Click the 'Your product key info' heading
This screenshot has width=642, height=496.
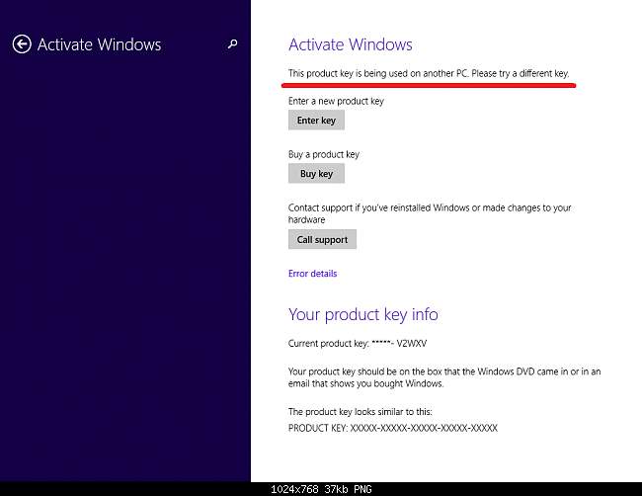[x=362, y=314]
